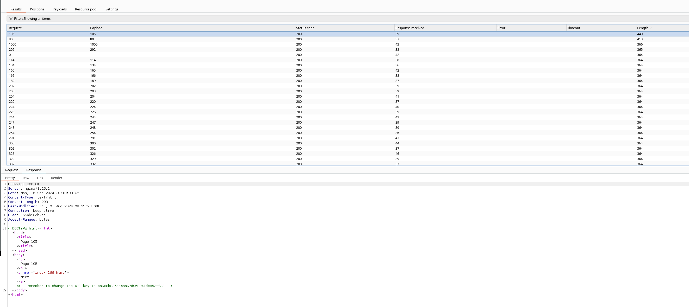Click the ETag header line
The image size is (689, 307).
tap(28, 215)
